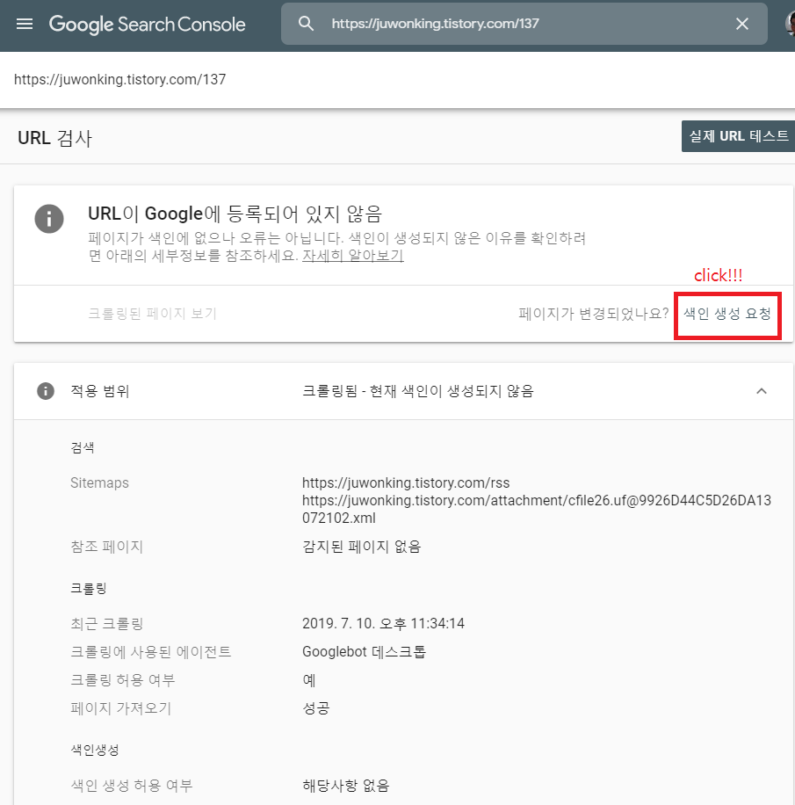The width and height of the screenshot is (795, 805).
Task: Click the info icon beside URL status
Action: (49, 219)
